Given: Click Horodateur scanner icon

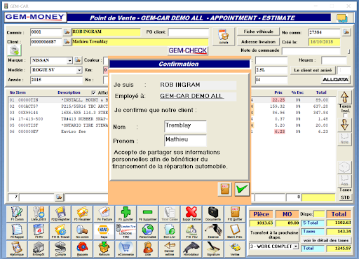Looking at the screenshot, I should click(191, 248).
